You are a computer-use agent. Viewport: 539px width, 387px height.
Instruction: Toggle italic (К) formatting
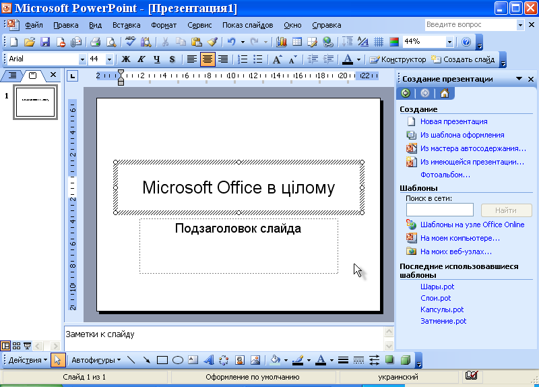pyautogui.click(x=141, y=59)
